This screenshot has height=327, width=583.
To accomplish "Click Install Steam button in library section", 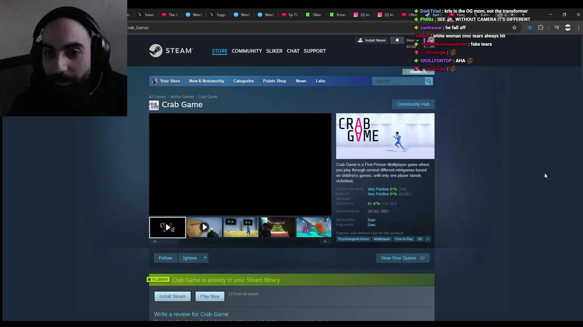I will 173,296.
